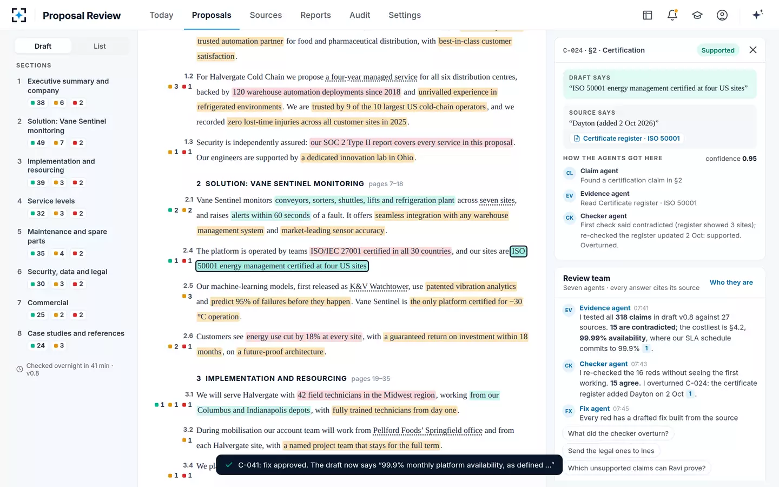Click the Checker agent CK avatar in the Review team feed
The height and width of the screenshot is (487, 779).
(x=569, y=366)
